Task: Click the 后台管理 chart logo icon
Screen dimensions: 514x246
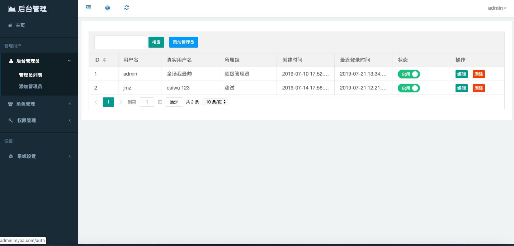Action: 12,9
